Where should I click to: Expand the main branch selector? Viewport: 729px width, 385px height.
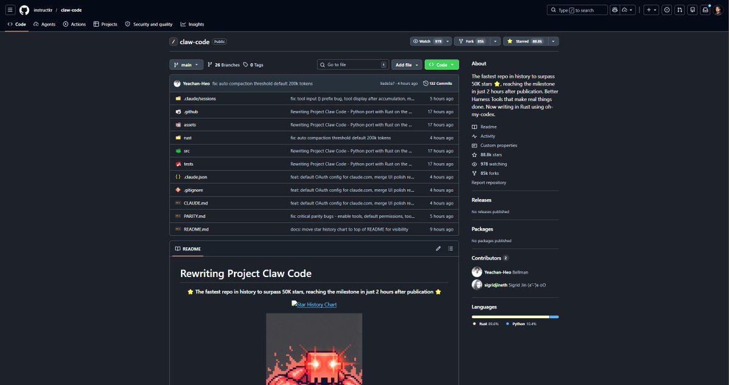point(187,64)
